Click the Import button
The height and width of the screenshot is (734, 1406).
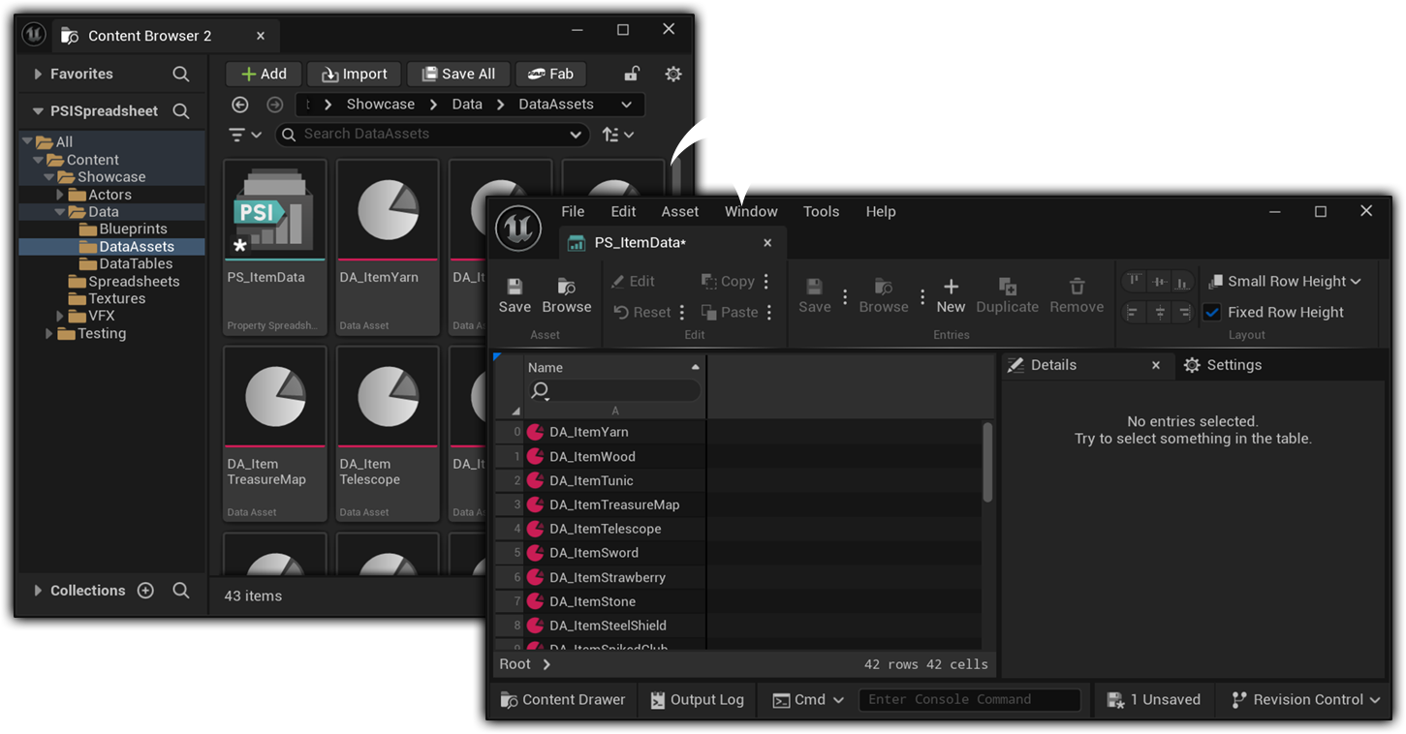point(353,74)
